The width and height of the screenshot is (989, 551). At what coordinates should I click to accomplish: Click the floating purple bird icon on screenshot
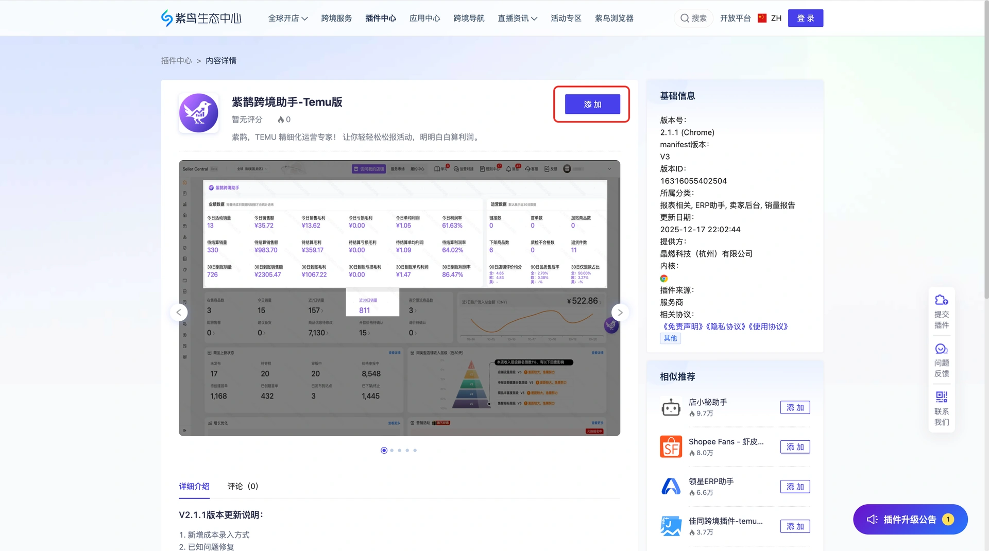point(611,325)
